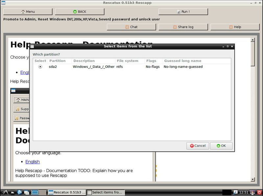Click the MAIN button in embedded help screenshot
The height and width of the screenshot is (196, 263).
point(21,100)
